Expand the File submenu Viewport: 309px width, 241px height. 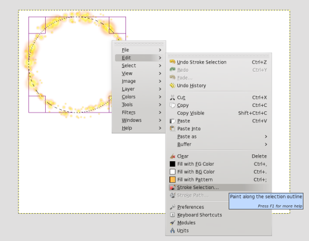pos(138,50)
